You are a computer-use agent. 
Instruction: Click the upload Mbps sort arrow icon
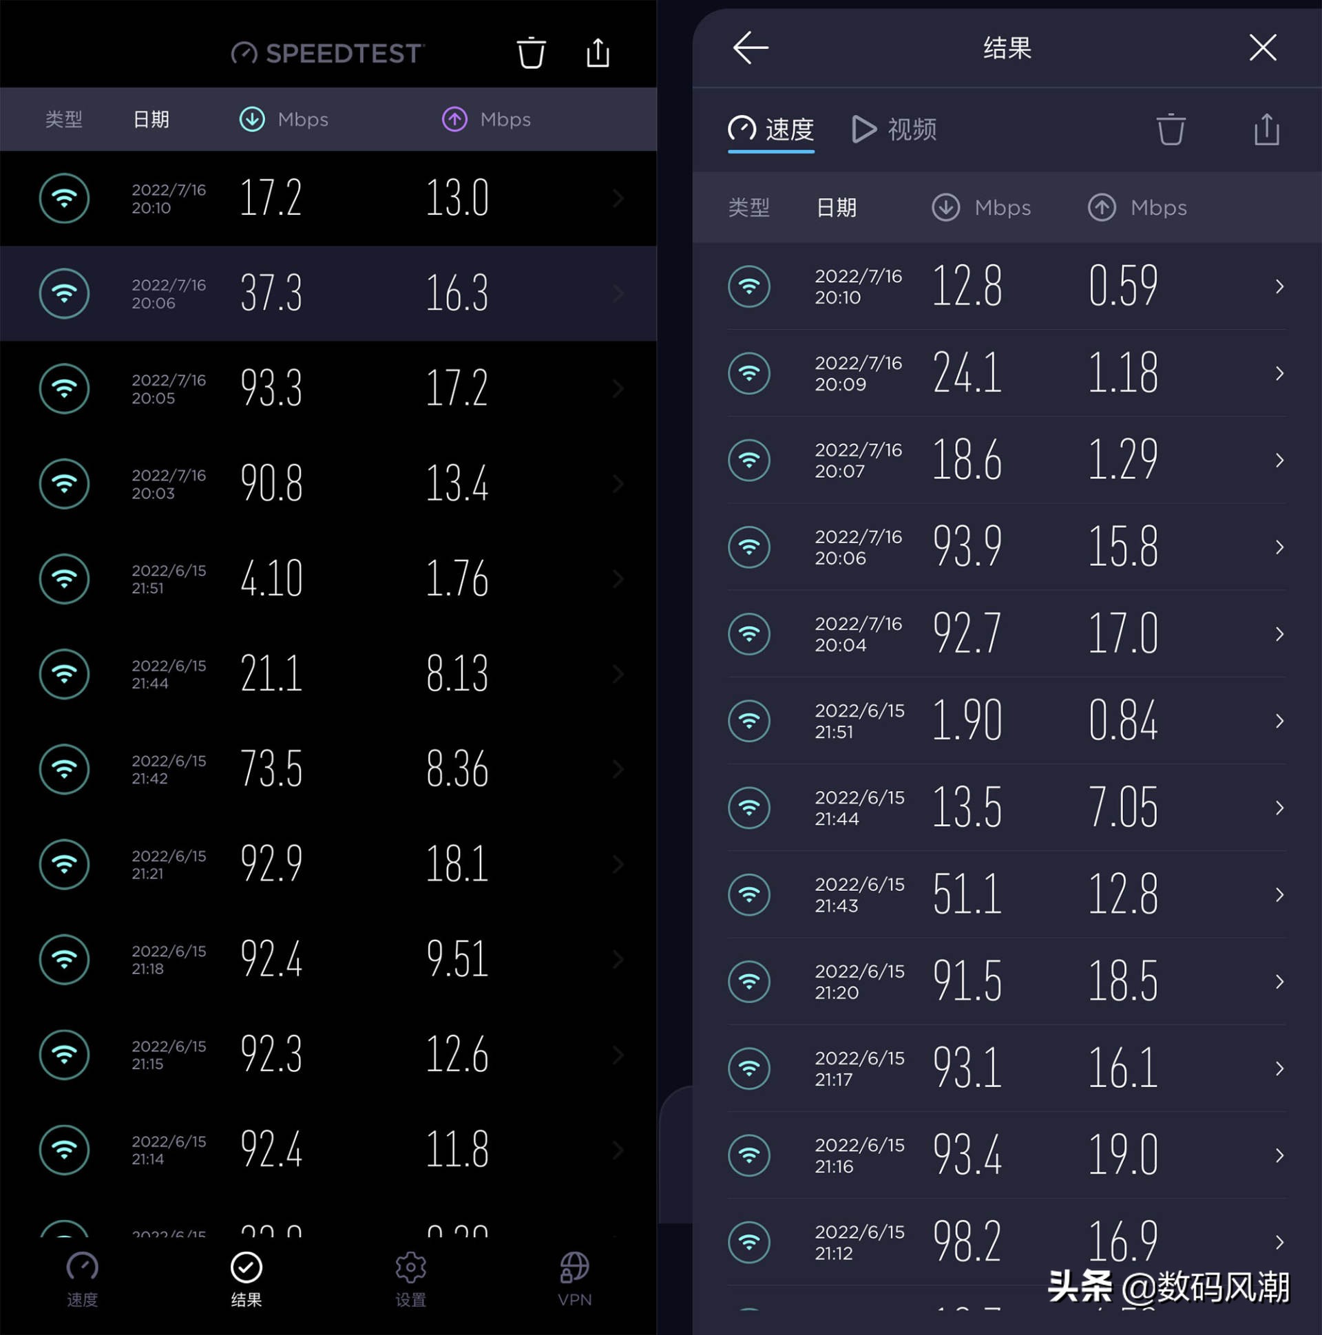453,119
